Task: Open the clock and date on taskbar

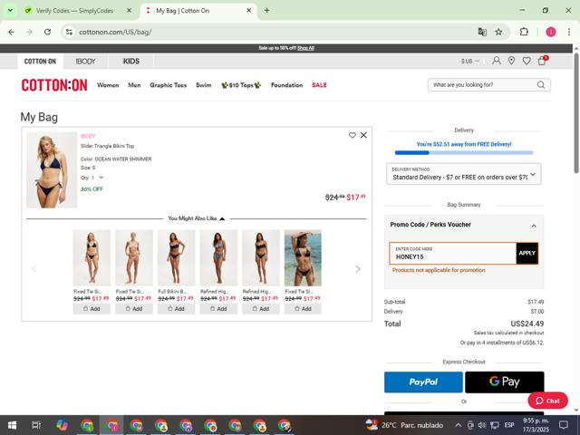Action: (536, 425)
